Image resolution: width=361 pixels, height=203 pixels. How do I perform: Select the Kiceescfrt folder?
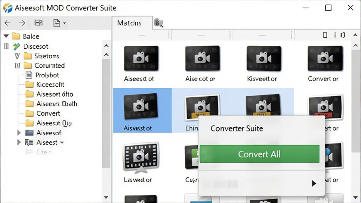44,85
